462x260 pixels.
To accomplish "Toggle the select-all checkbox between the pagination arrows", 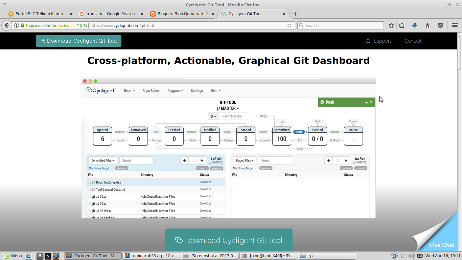I will point(193,160).
